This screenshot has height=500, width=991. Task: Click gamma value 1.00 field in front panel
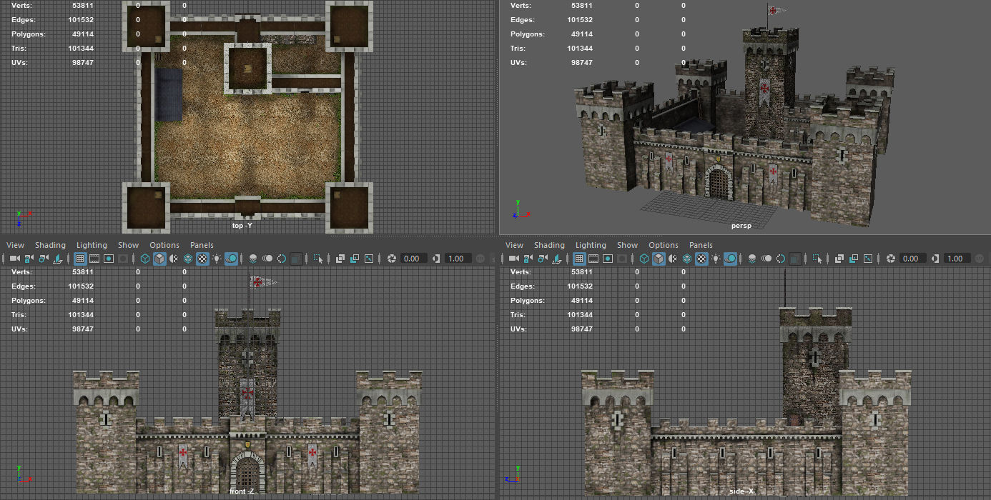point(457,259)
